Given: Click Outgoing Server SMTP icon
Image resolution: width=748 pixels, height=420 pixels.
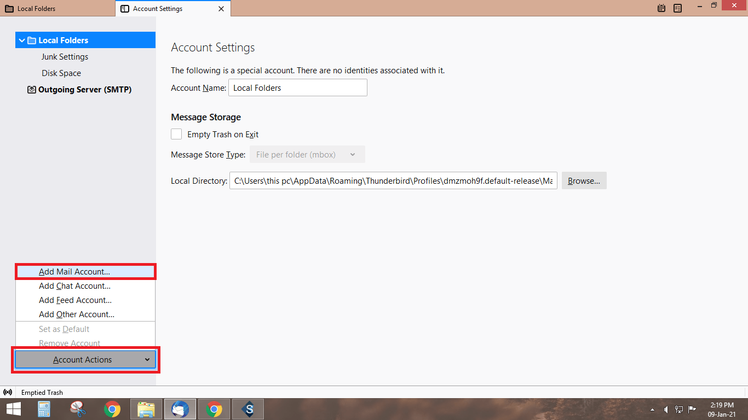Looking at the screenshot, I should (x=32, y=90).
